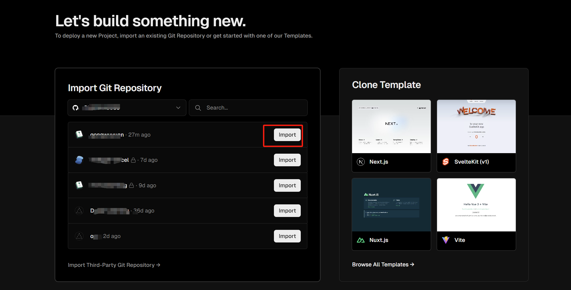Click the Nuxt.js green mountain icon
Viewport: 571px width, 290px height.
[360, 240]
